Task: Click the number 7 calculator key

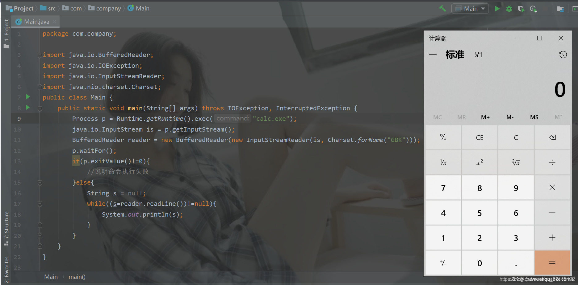Action: click(x=443, y=188)
